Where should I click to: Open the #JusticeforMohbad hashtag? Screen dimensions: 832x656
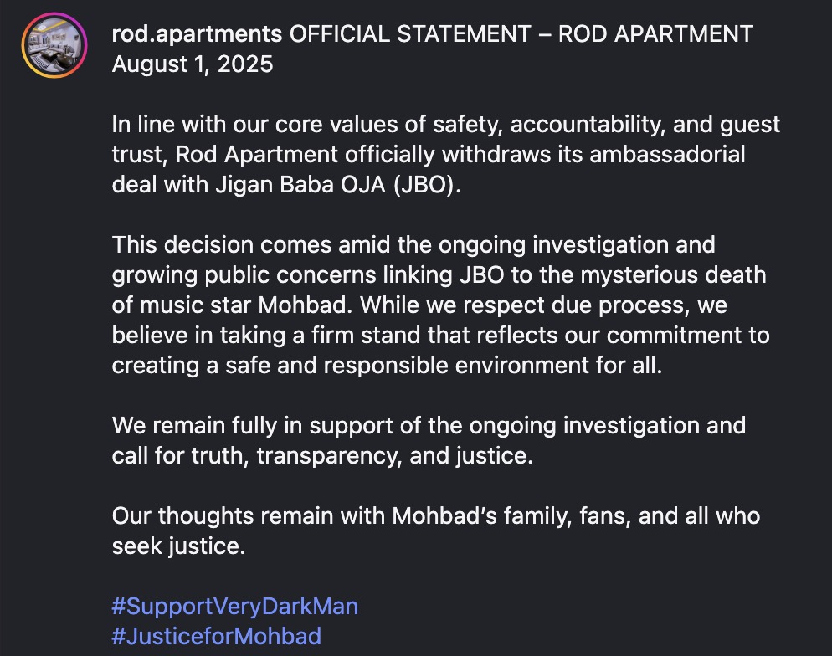(x=216, y=636)
